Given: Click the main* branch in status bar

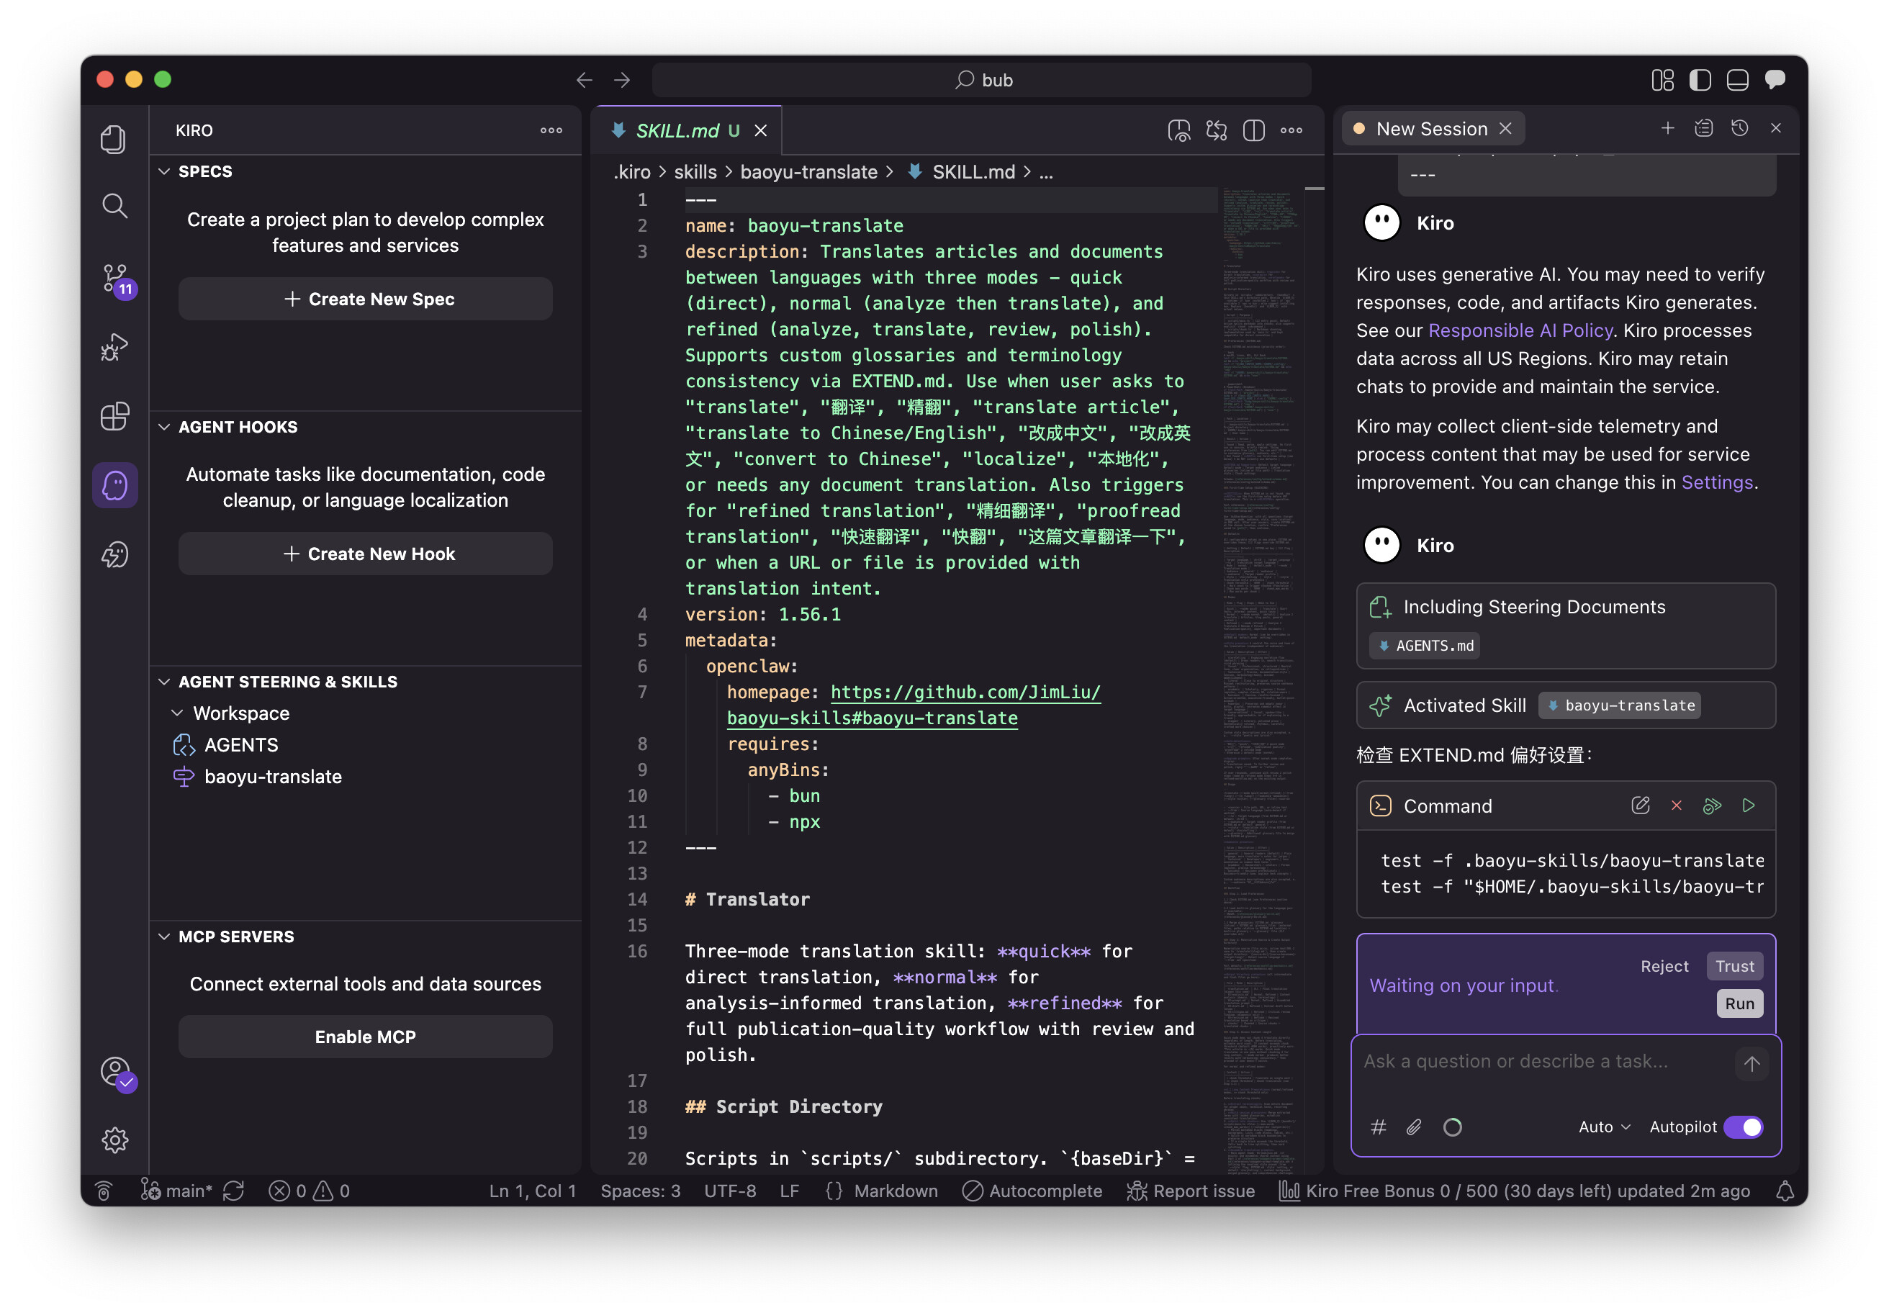Looking at the screenshot, I should click(177, 1191).
